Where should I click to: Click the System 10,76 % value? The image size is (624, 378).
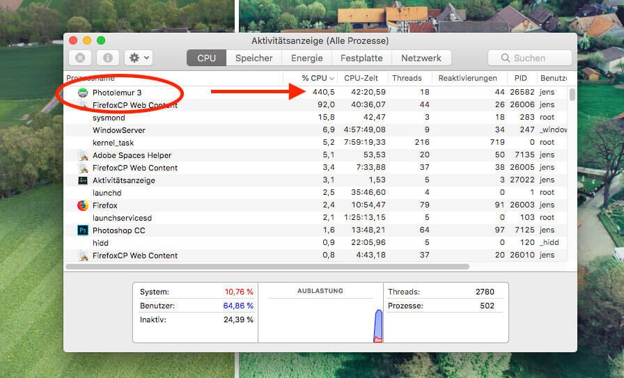point(239,292)
